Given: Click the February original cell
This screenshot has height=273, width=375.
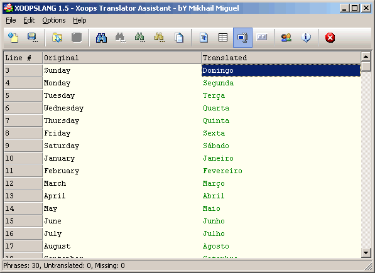Looking at the screenshot, I should tap(122, 171).
